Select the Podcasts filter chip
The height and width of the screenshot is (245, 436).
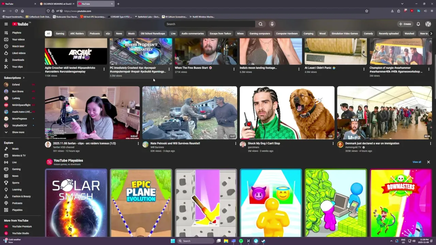pos(95,33)
